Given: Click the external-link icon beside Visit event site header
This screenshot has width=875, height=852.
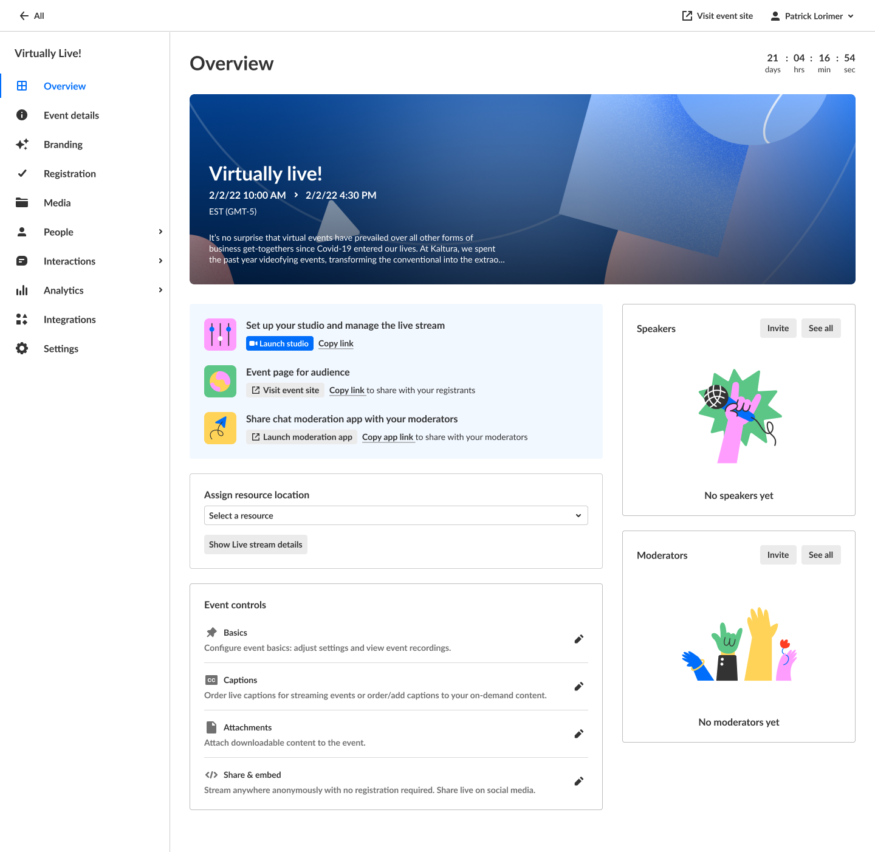Looking at the screenshot, I should pyautogui.click(x=687, y=16).
